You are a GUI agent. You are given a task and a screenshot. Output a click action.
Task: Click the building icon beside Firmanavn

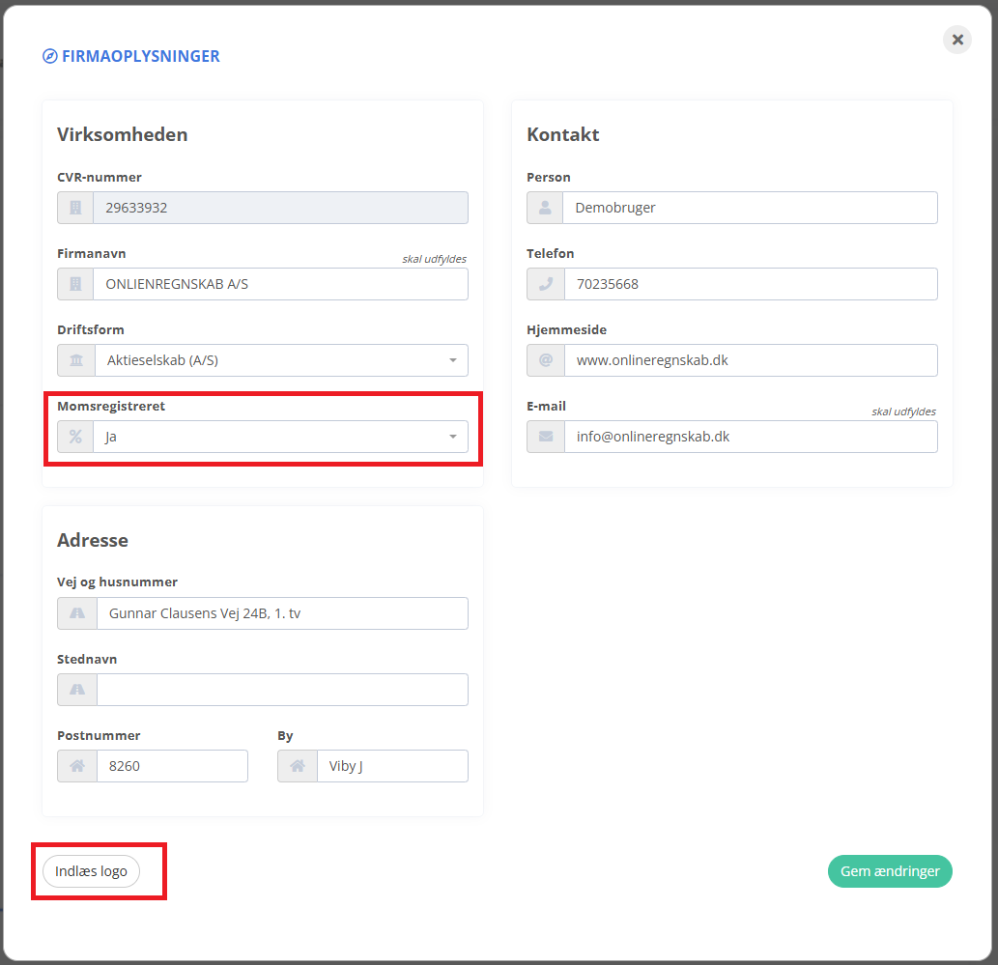coord(75,284)
